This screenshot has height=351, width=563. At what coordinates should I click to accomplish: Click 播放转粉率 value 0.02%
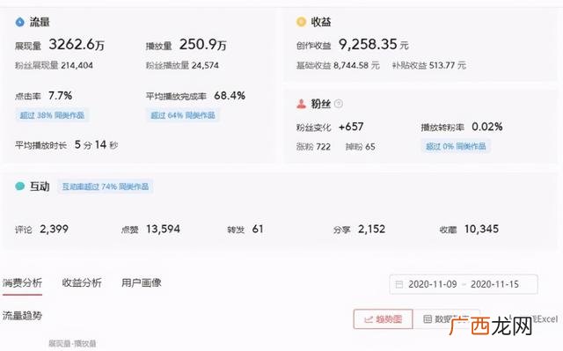486,127
